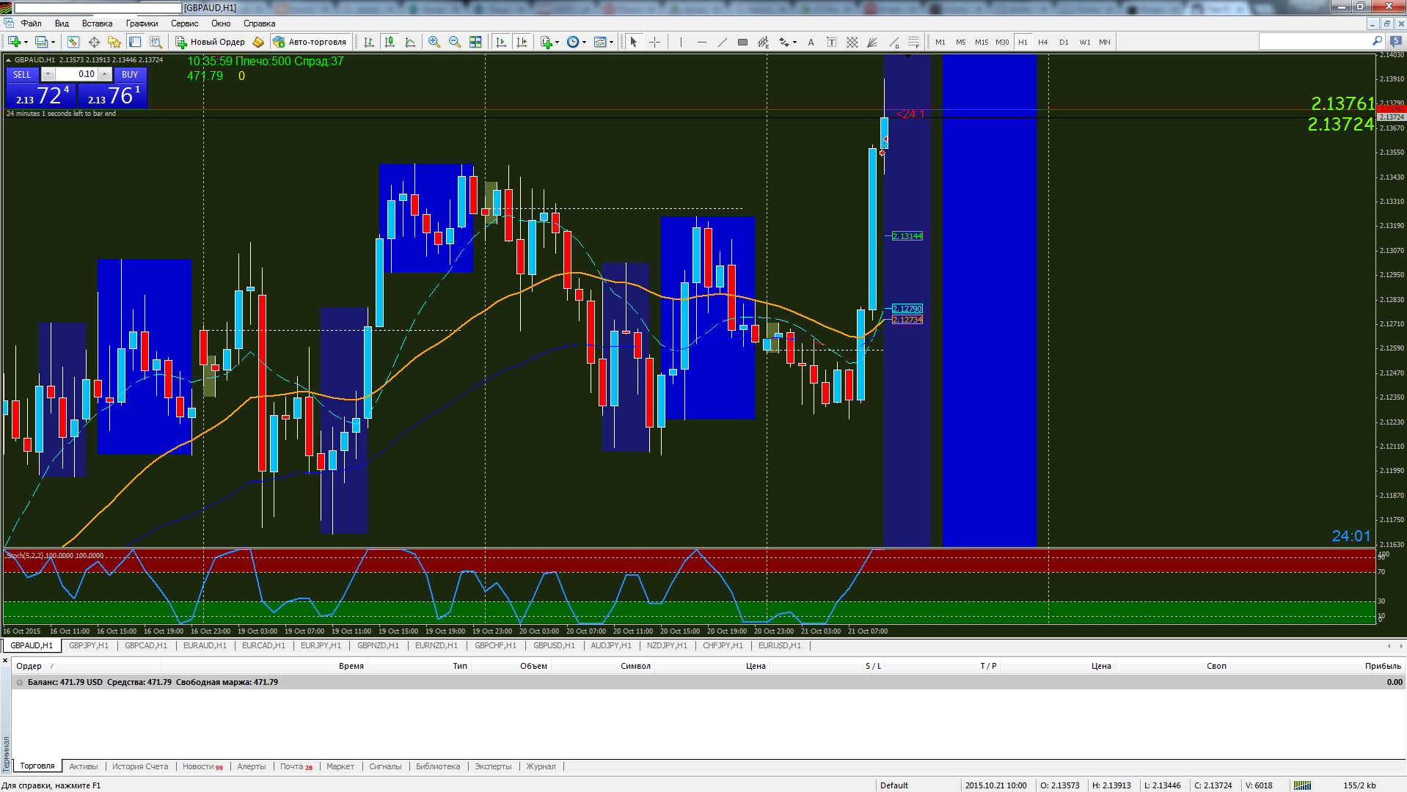Switch chart to bar chart mode
This screenshot has height=792, width=1407.
369,42
